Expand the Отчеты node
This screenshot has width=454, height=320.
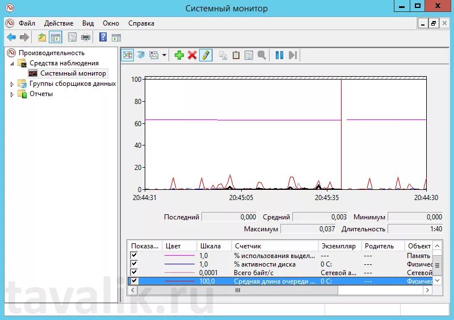[x=12, y=94]
